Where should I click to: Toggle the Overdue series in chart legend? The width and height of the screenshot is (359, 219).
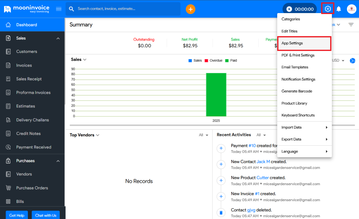click(x=214, y=60)
